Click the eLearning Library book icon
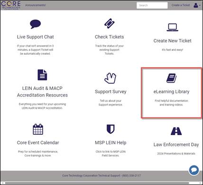Image resolution: width=203 pixels, height=185 pixels. (172, 78)
